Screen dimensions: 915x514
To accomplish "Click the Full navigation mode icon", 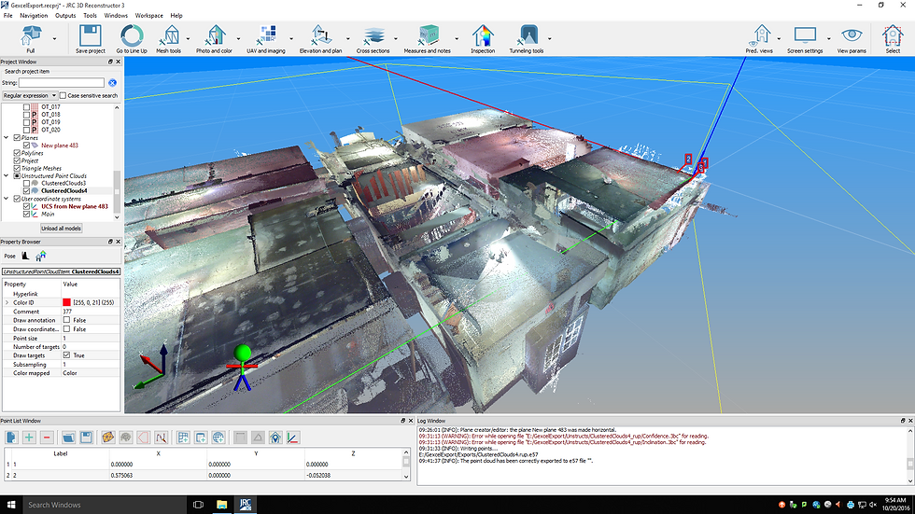I will pyautogui.click(x=30, y=35).
